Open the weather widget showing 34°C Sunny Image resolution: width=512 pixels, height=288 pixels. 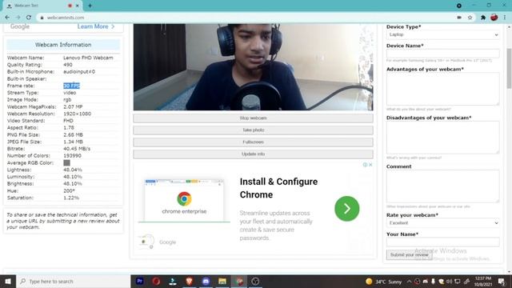tap(383, 282)
